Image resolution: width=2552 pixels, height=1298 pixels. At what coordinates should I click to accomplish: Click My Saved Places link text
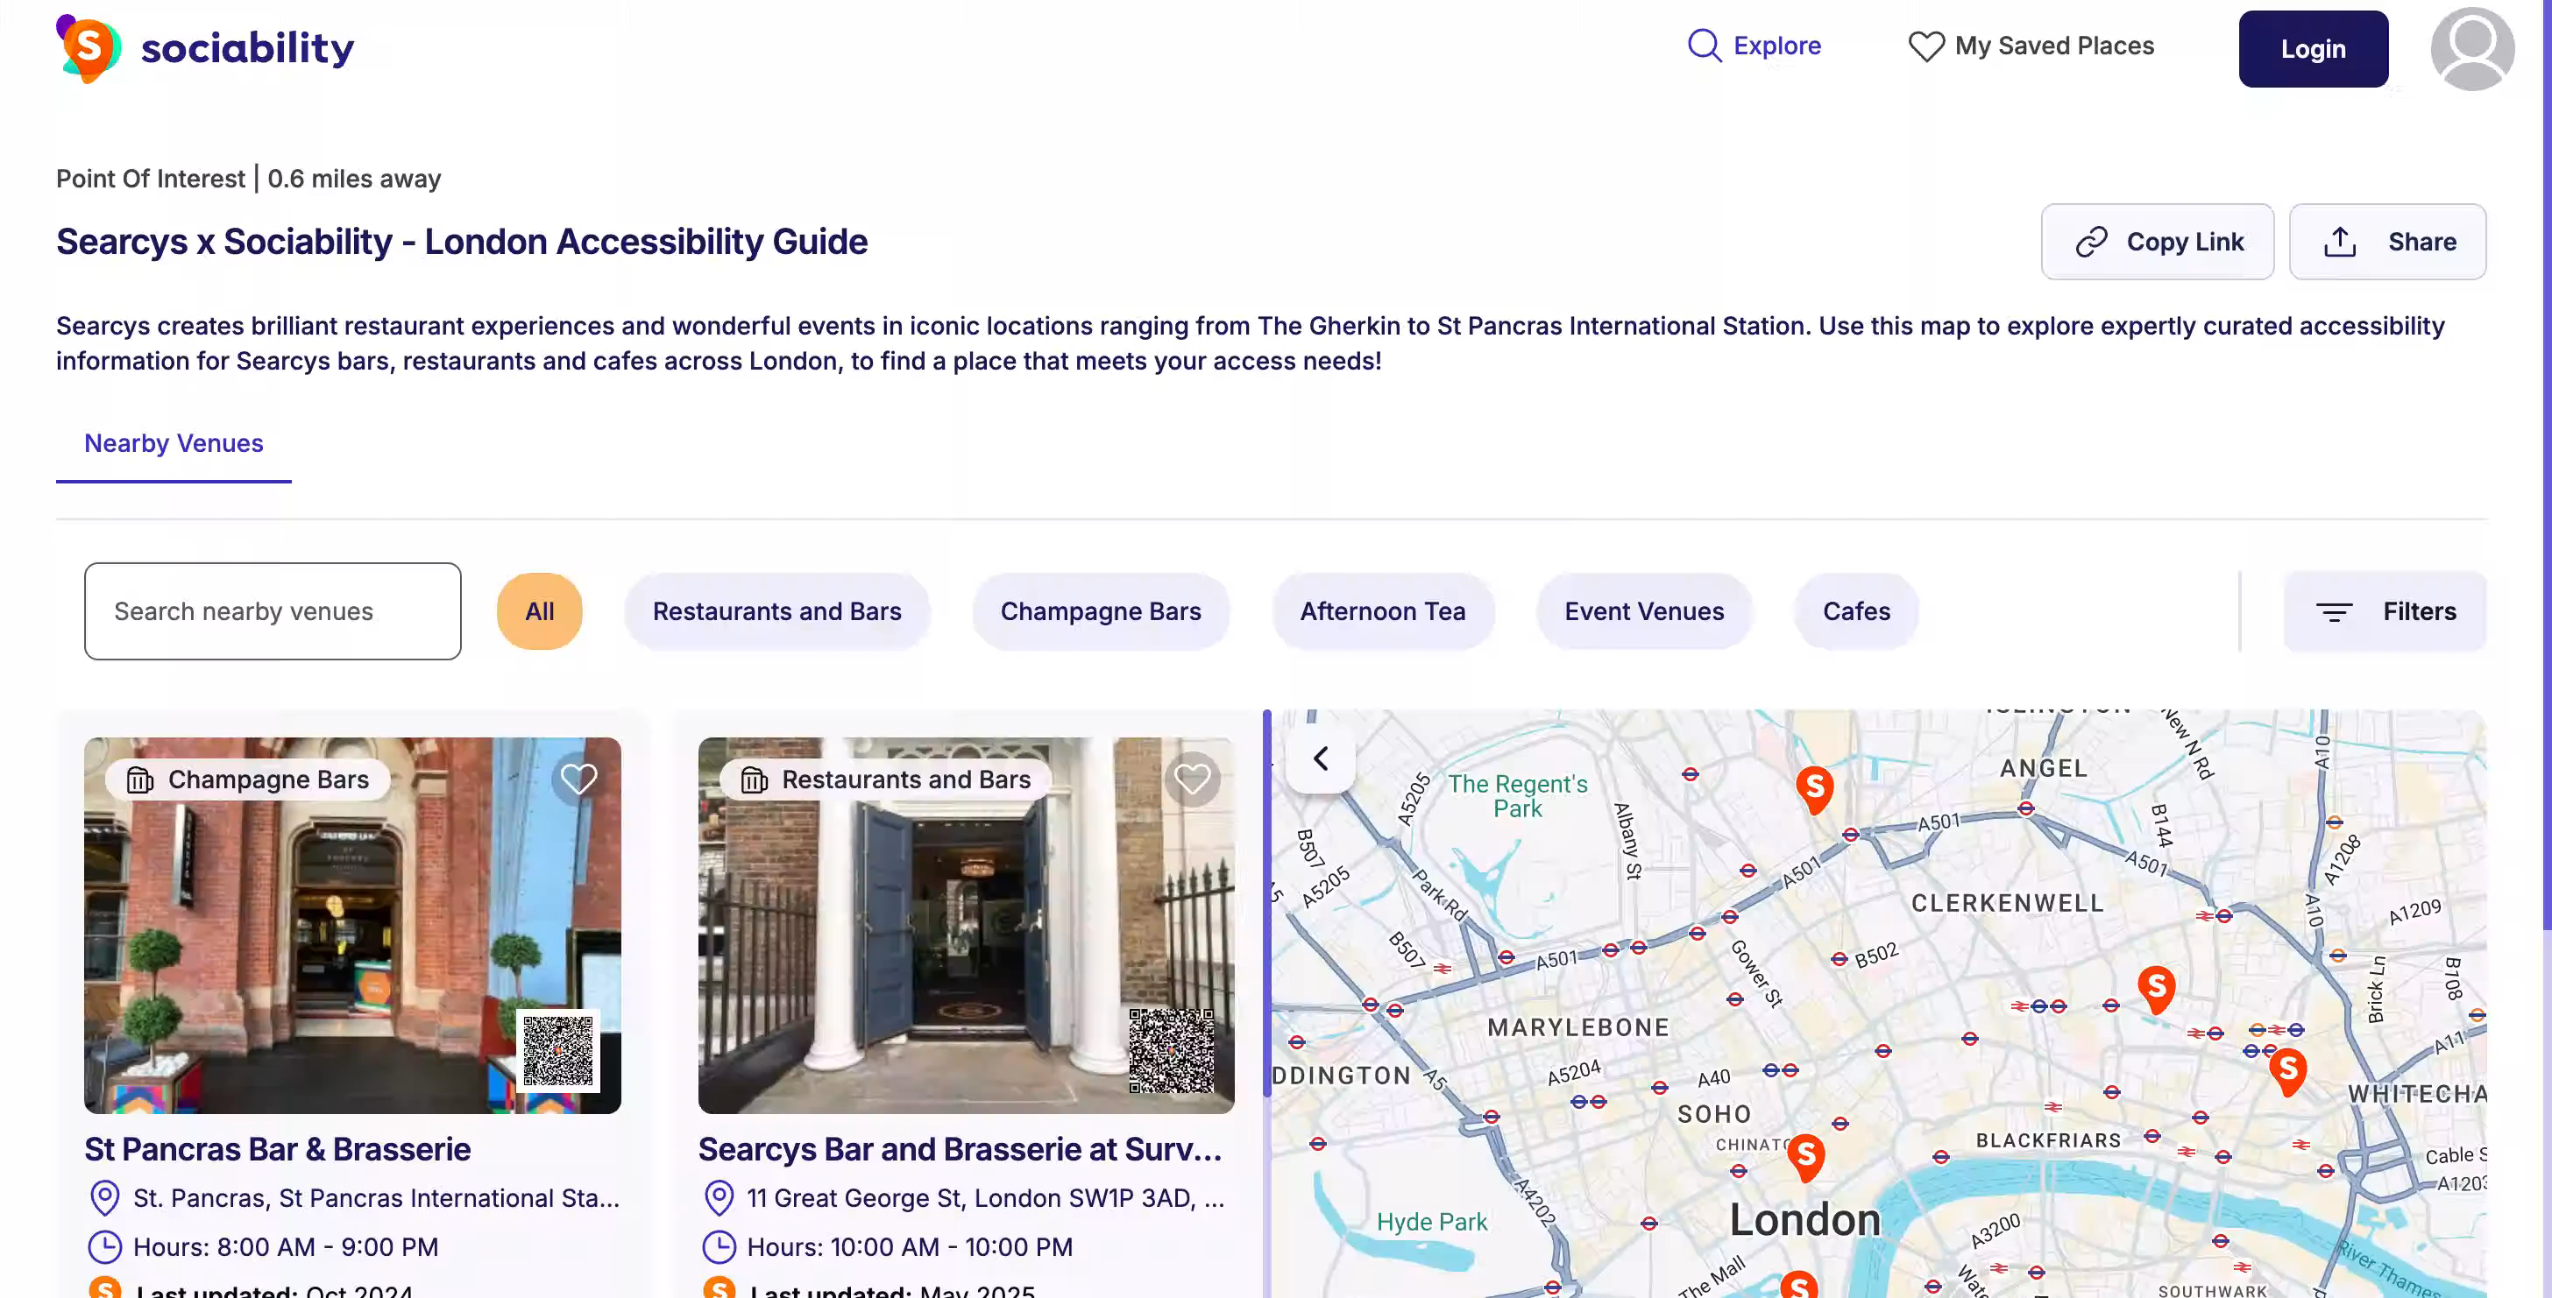[2053, 46]
